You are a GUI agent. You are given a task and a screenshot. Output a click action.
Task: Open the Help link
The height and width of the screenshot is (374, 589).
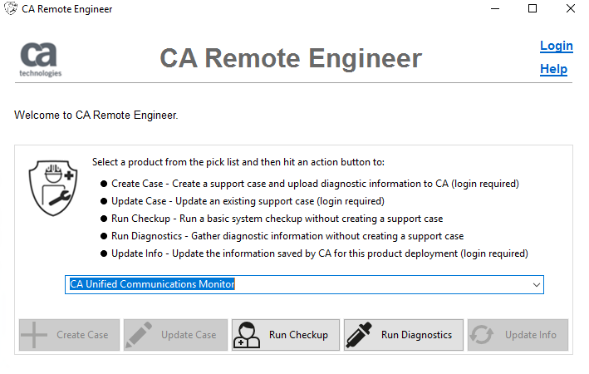[553, 69]
